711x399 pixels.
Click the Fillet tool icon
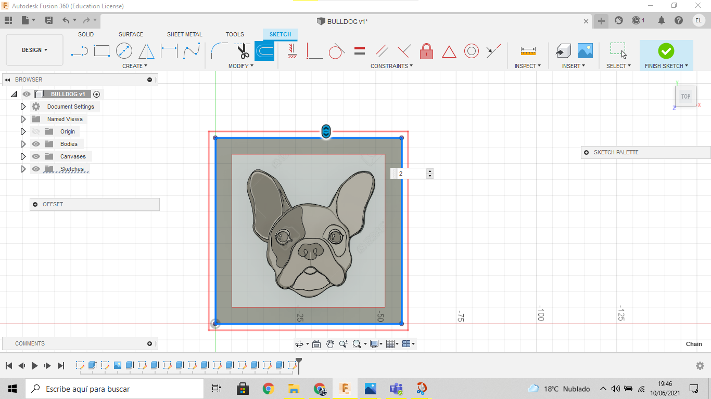click(x=219, y=51)
